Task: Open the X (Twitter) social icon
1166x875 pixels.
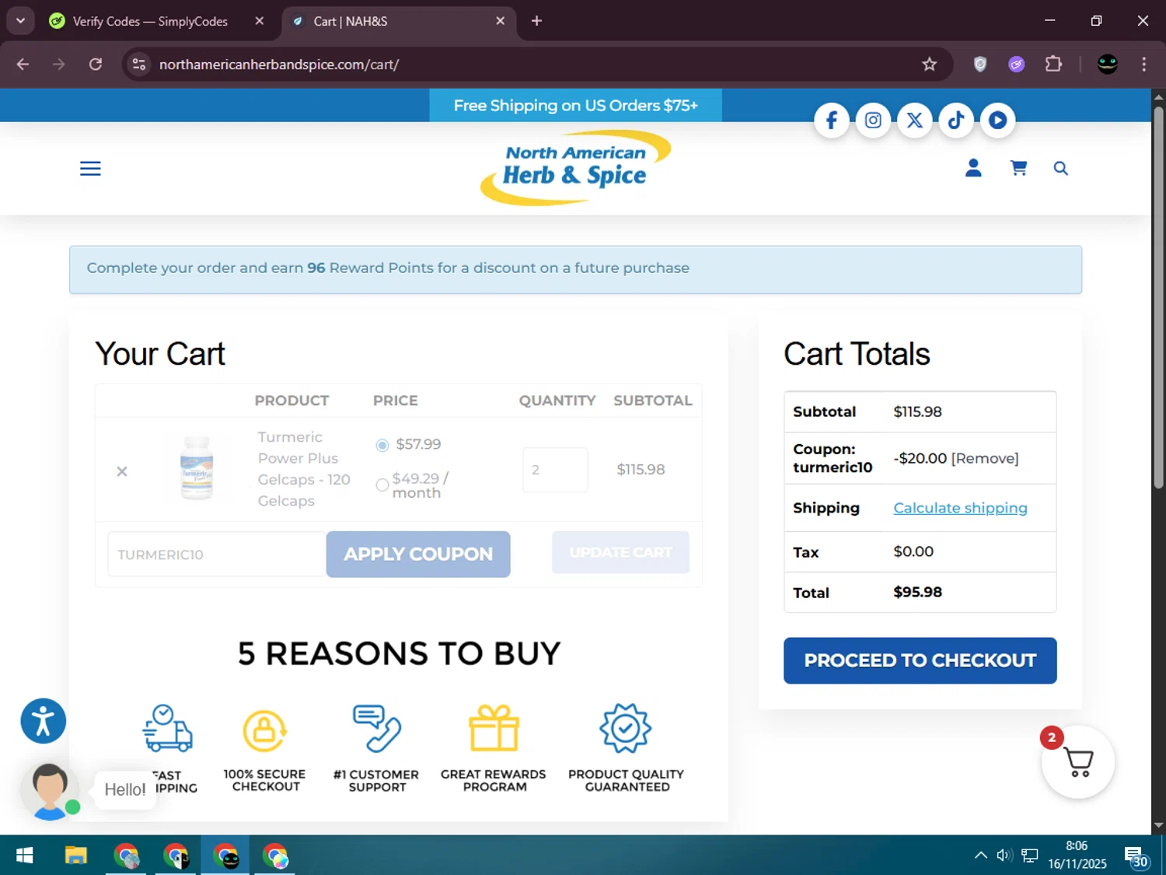Action: coord(915,121)
